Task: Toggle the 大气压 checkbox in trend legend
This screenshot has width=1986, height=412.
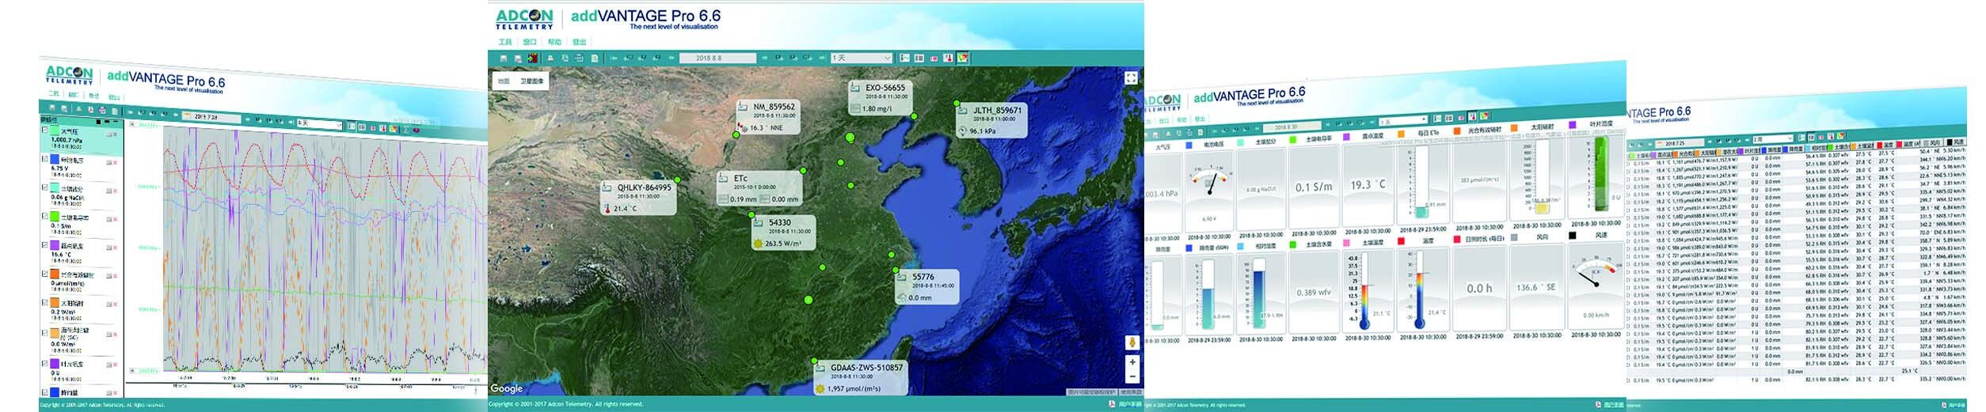Action: (x=44, y=130)
